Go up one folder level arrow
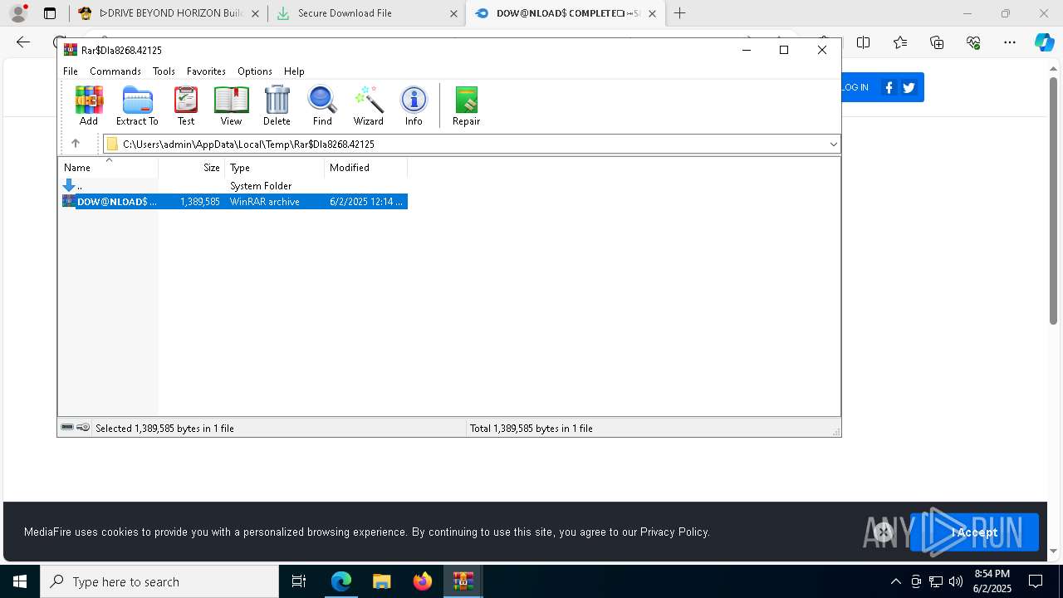Image resolution: width=1063 pixels, height=598 pixels. pos(76,144)
